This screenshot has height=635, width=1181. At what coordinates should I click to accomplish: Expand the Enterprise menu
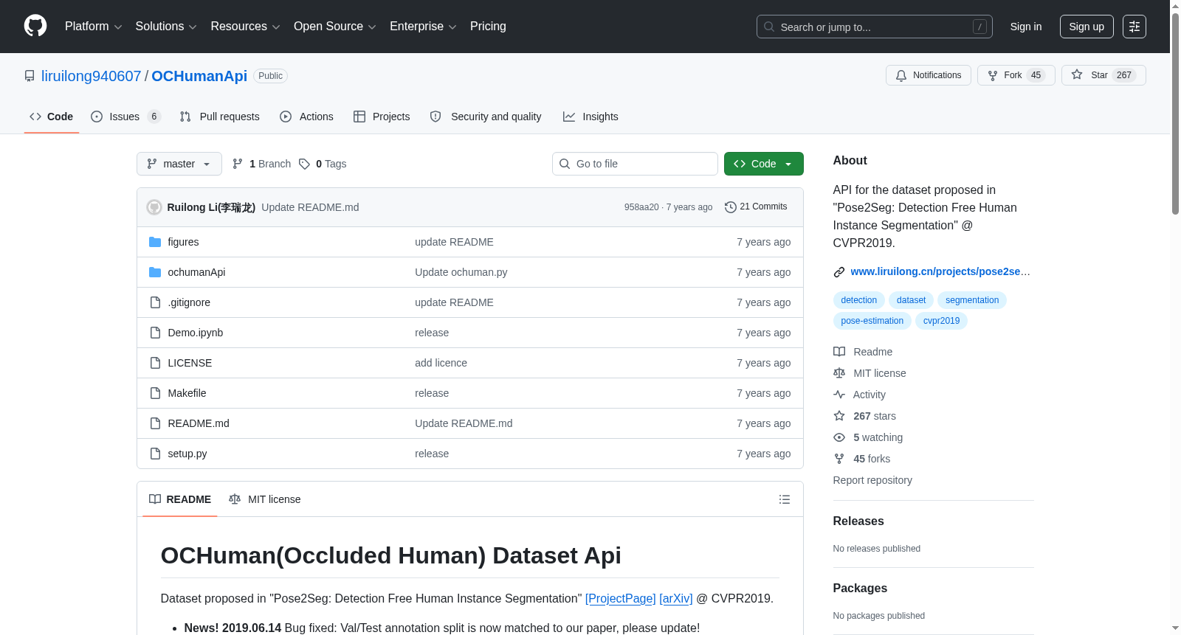pos(423,27)
